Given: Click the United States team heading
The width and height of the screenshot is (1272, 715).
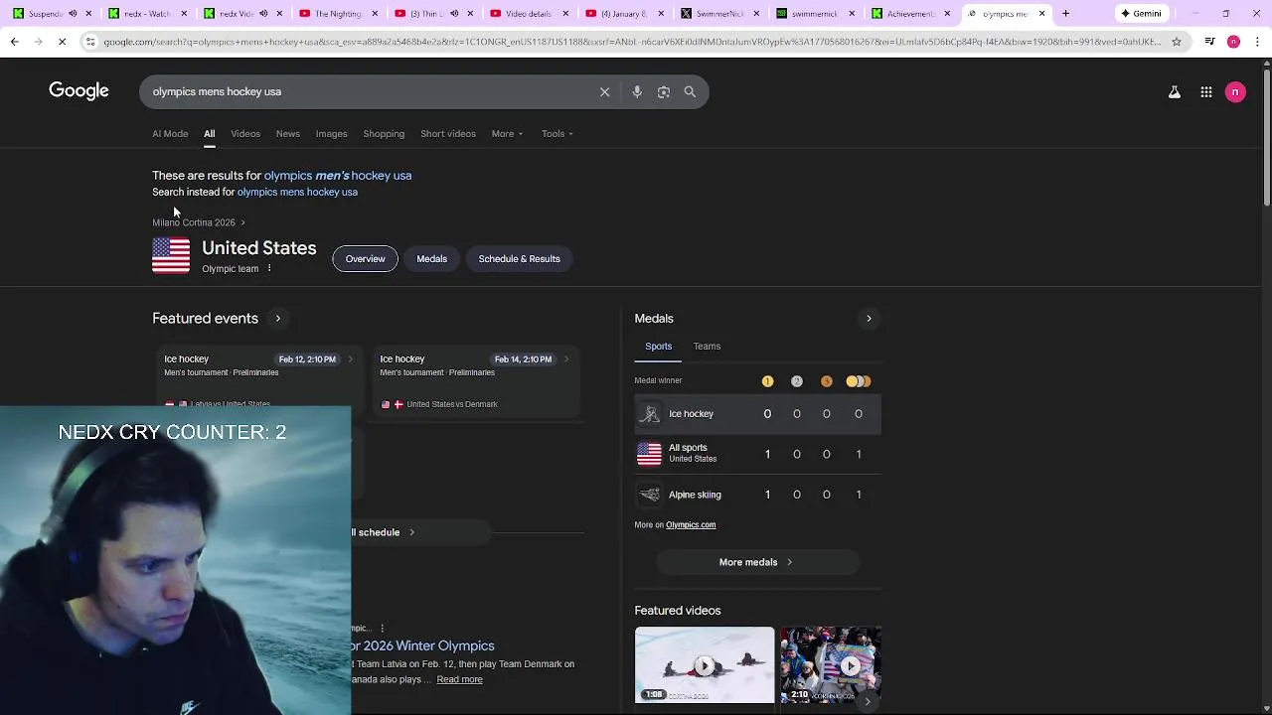Looking at the screenshot, I should pyautogui.click(x=259, y=248).
